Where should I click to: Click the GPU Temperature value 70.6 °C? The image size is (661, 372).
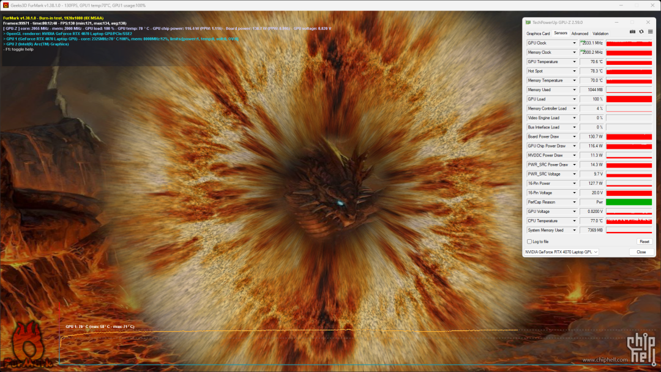(x=591, y=62)
